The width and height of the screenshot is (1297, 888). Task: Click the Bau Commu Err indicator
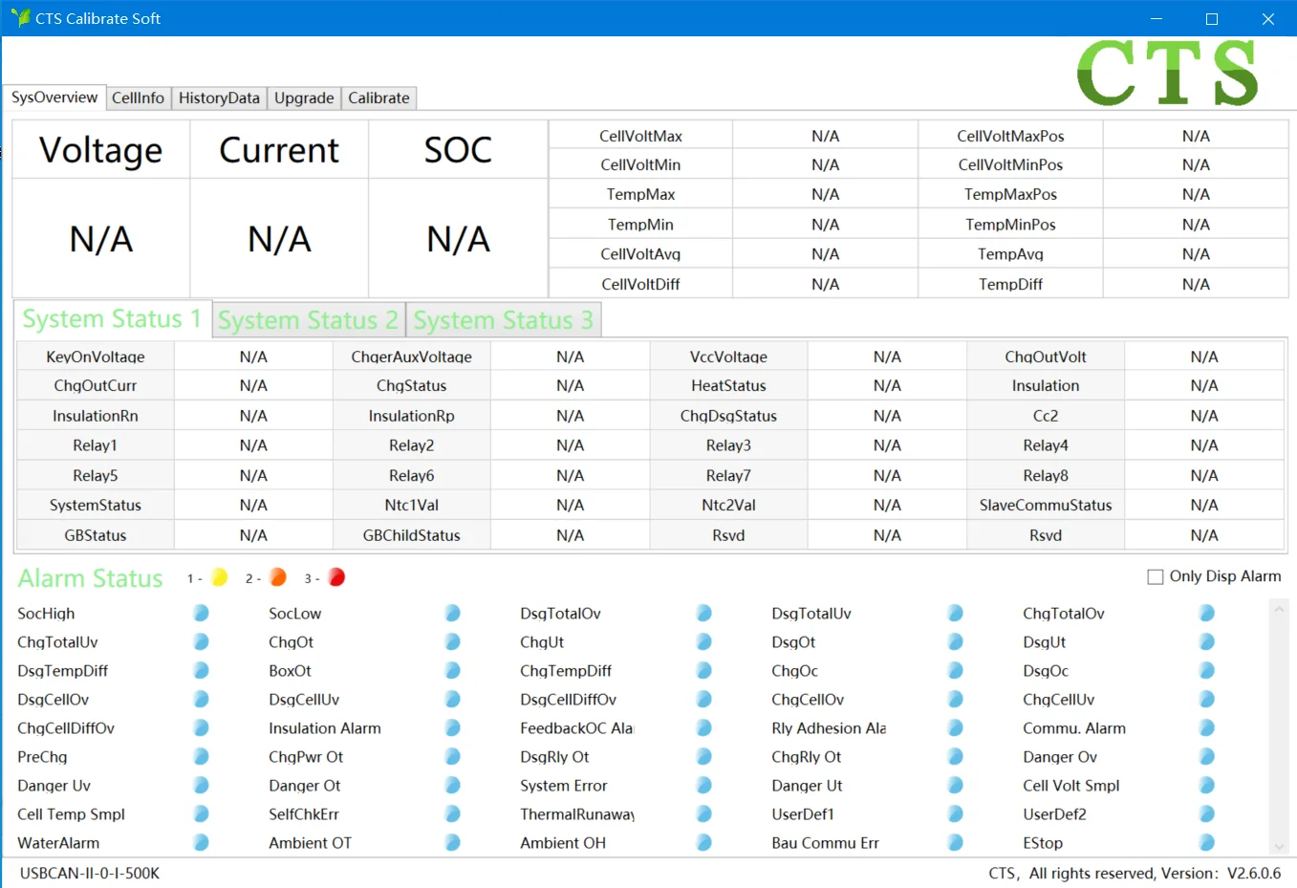tap(955, 842)
